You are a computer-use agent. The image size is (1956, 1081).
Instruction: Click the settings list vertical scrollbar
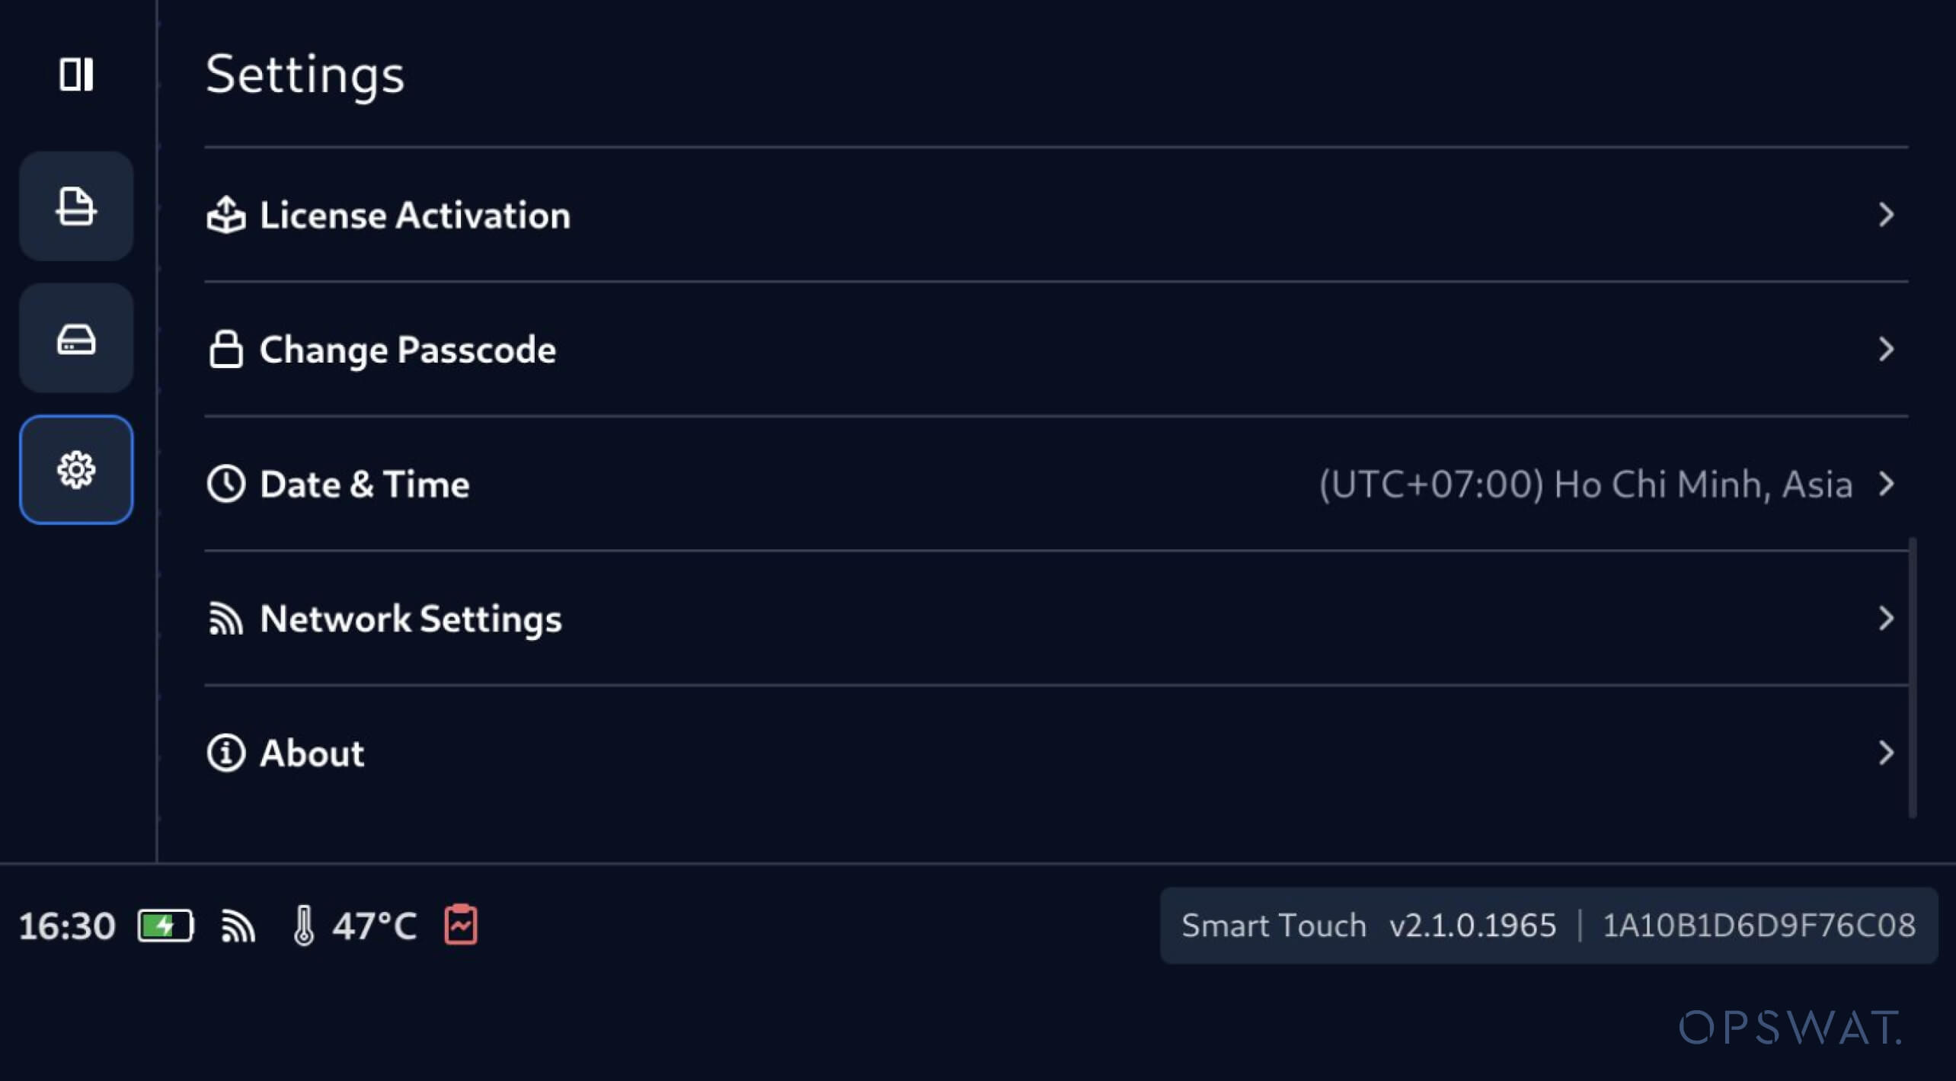coord(1913,678)
